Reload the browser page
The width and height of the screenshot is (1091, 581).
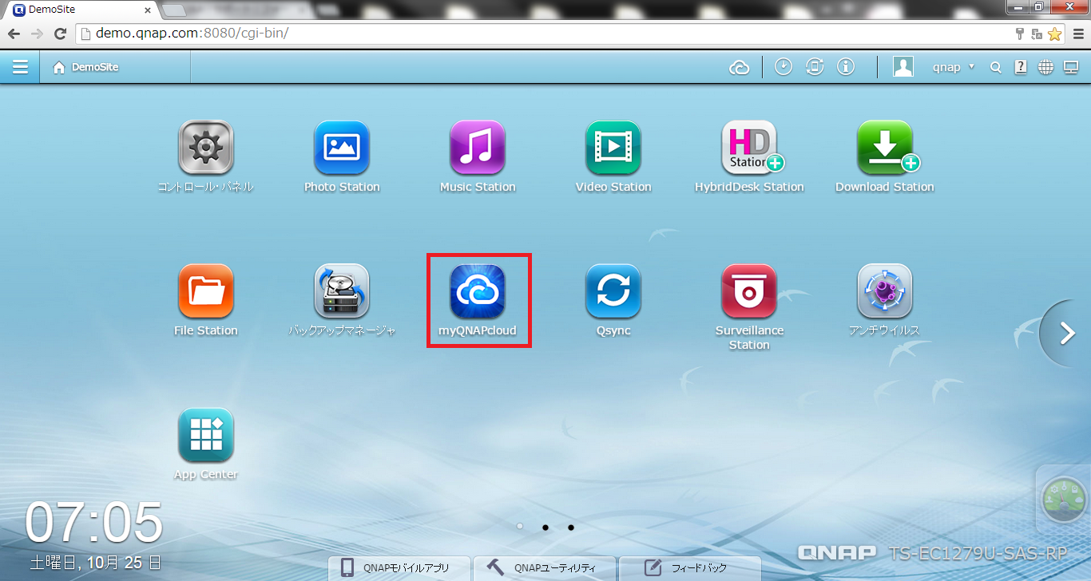(x=60, y=34)
